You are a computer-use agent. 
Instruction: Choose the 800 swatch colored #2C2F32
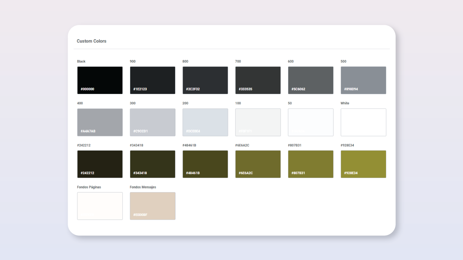[205, 80]
